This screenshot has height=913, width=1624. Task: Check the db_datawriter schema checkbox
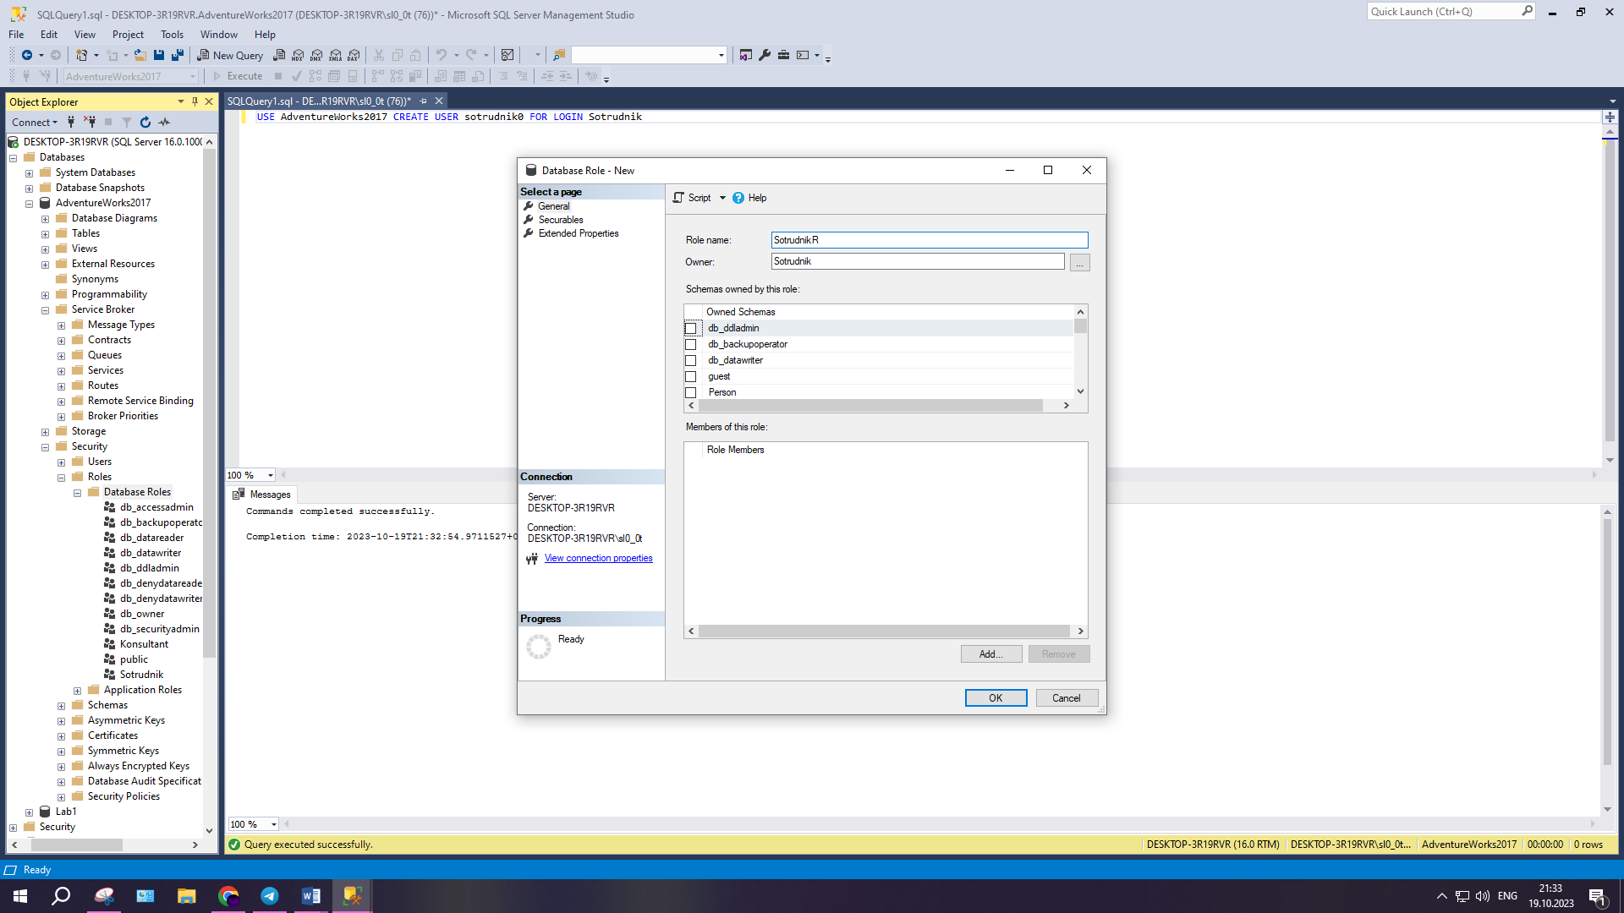tap(691, 360)
